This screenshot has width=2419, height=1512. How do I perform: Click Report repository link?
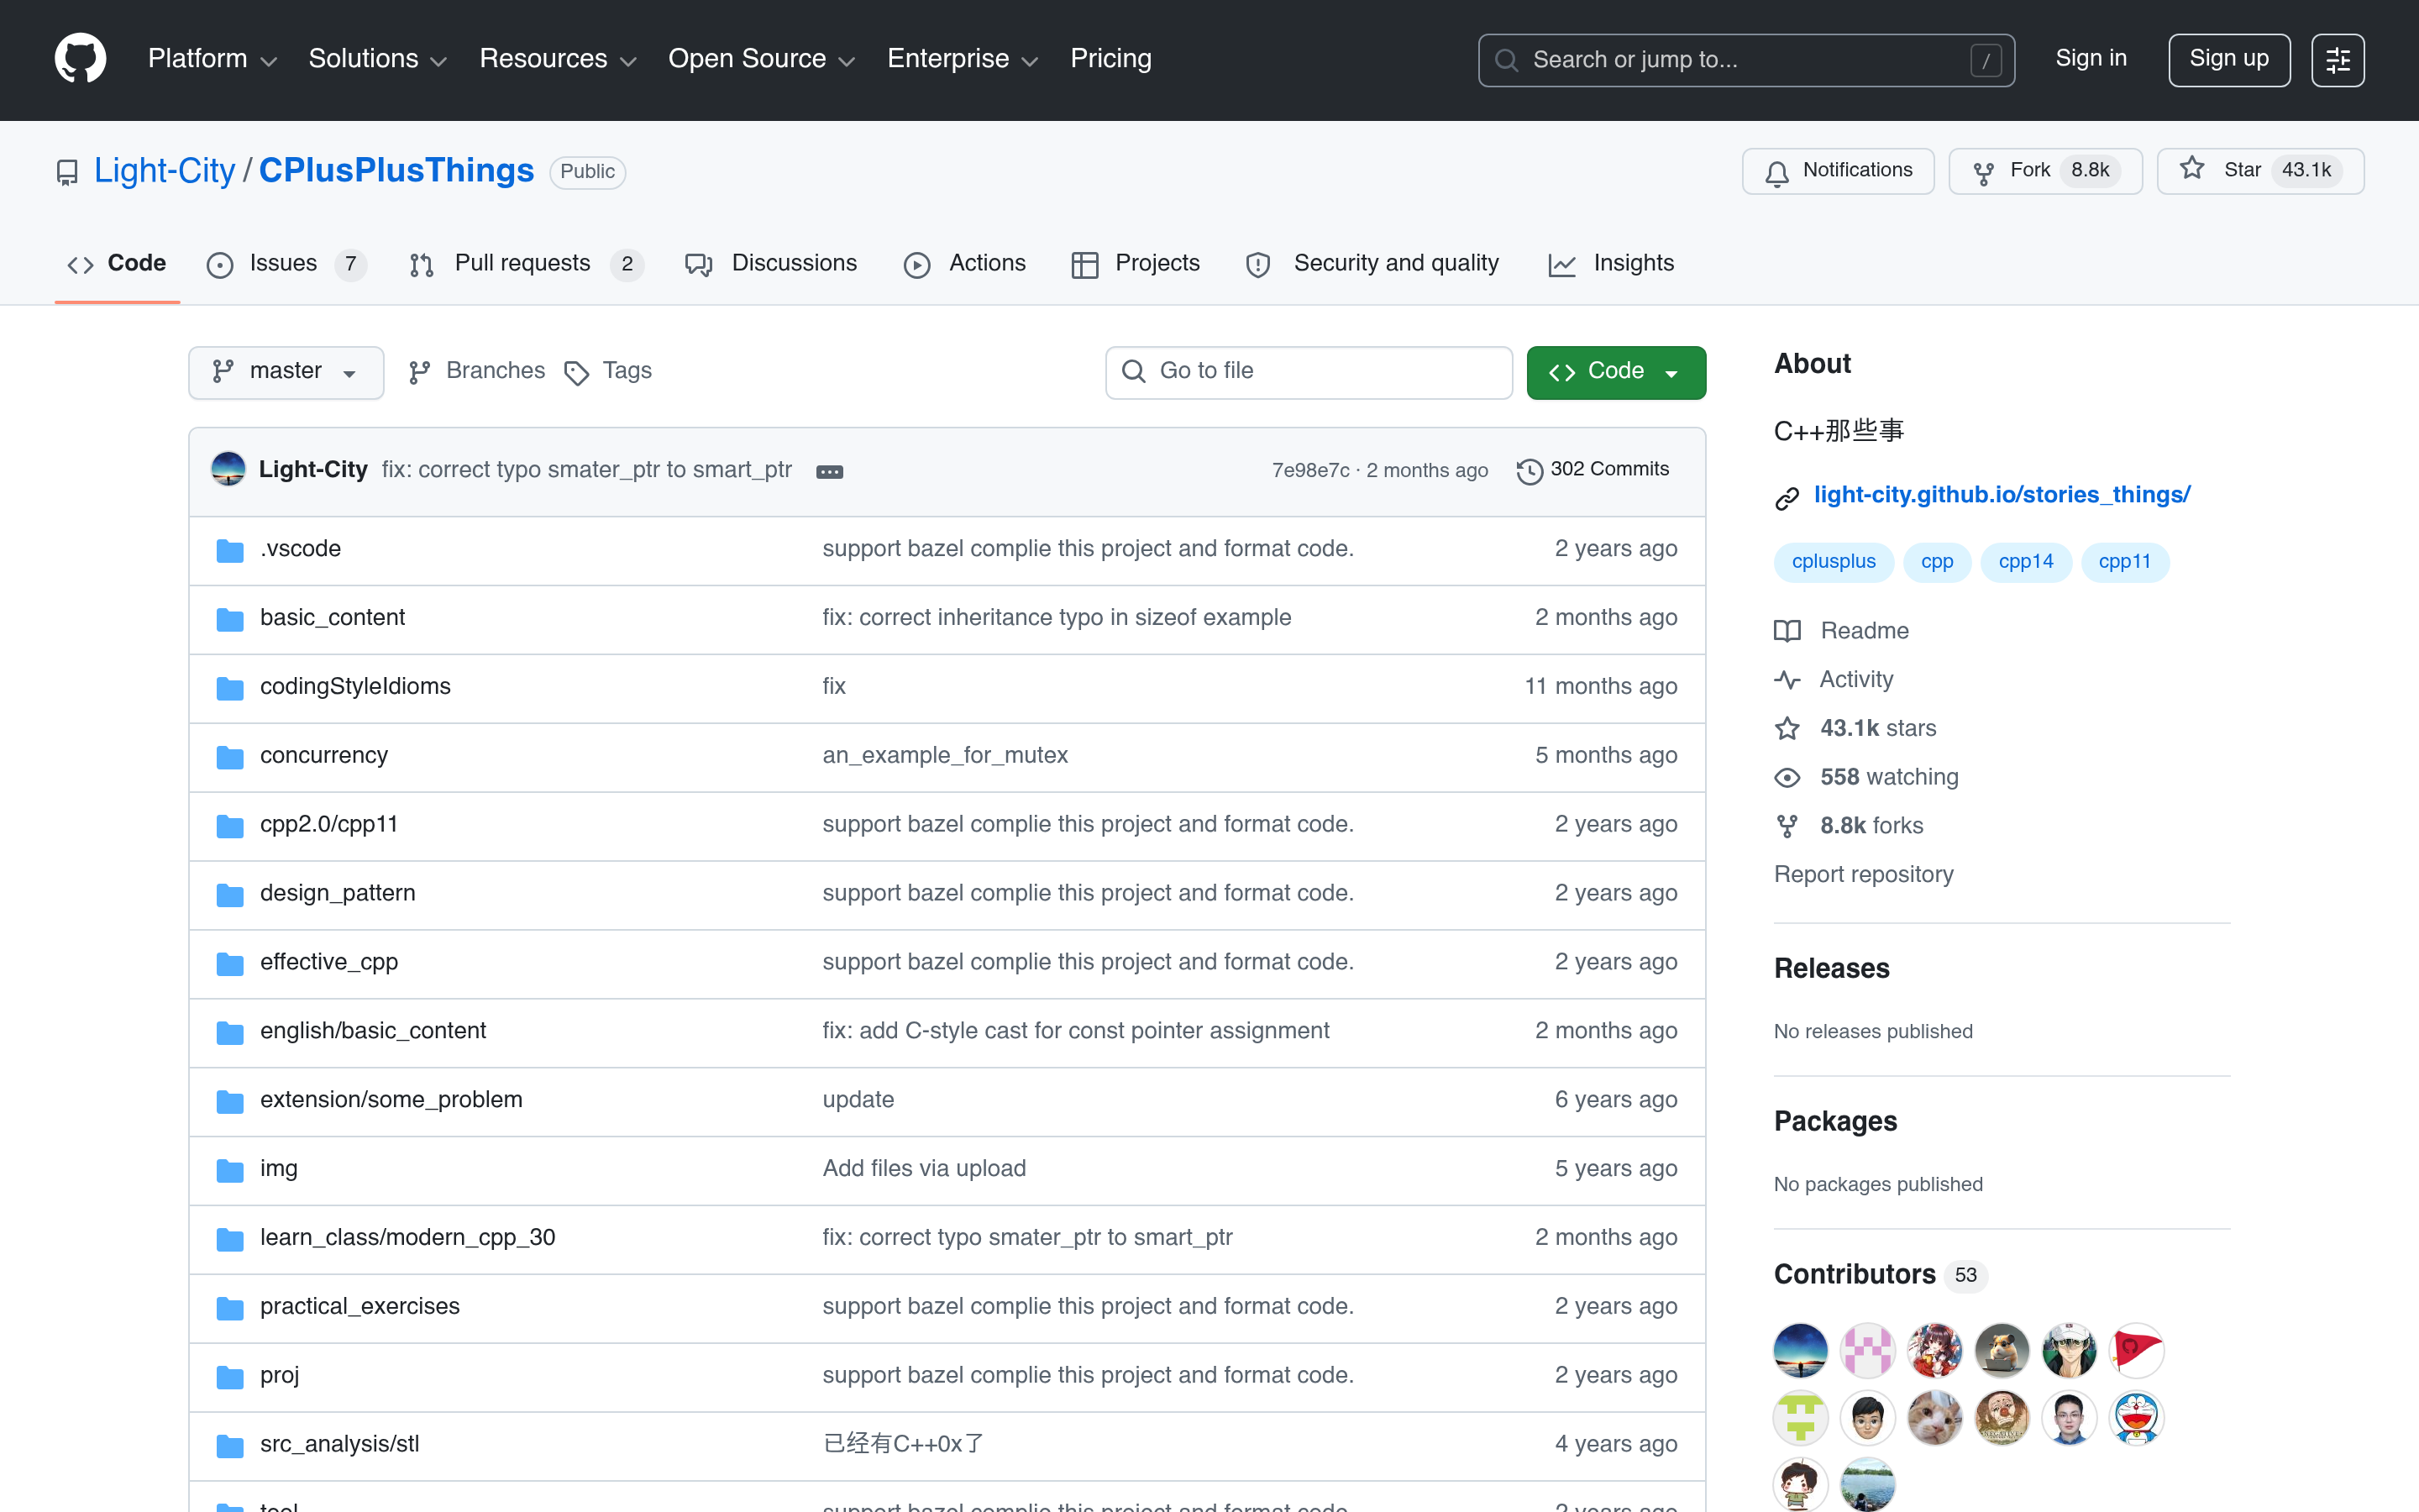point(1863,875)
